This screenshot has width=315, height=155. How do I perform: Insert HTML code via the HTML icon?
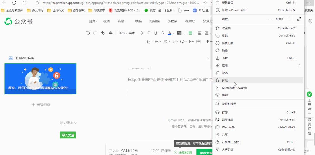192,41
